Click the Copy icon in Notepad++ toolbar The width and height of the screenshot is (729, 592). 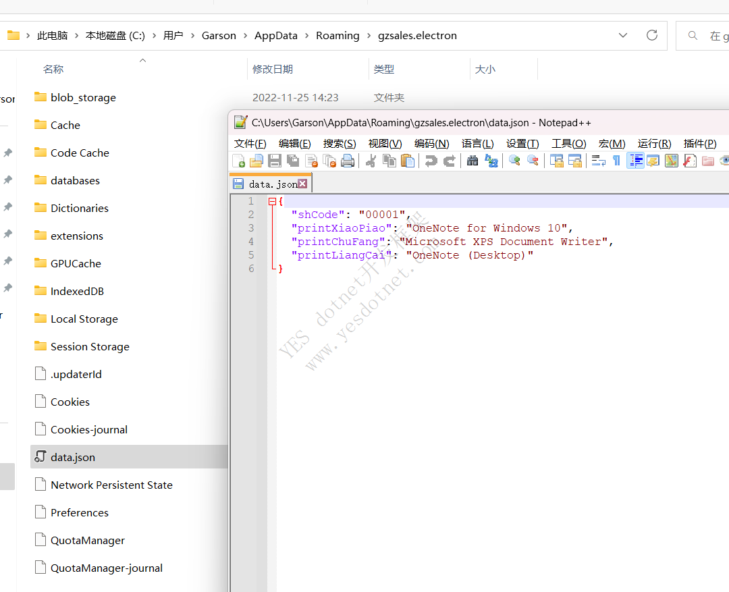(389, 161)
